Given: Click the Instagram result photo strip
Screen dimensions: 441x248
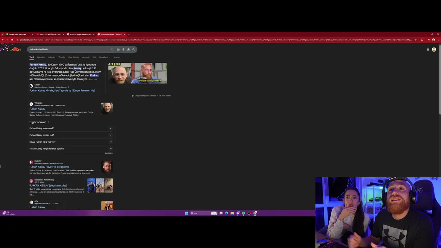Looking at the screenshot, I should (100, 185).
